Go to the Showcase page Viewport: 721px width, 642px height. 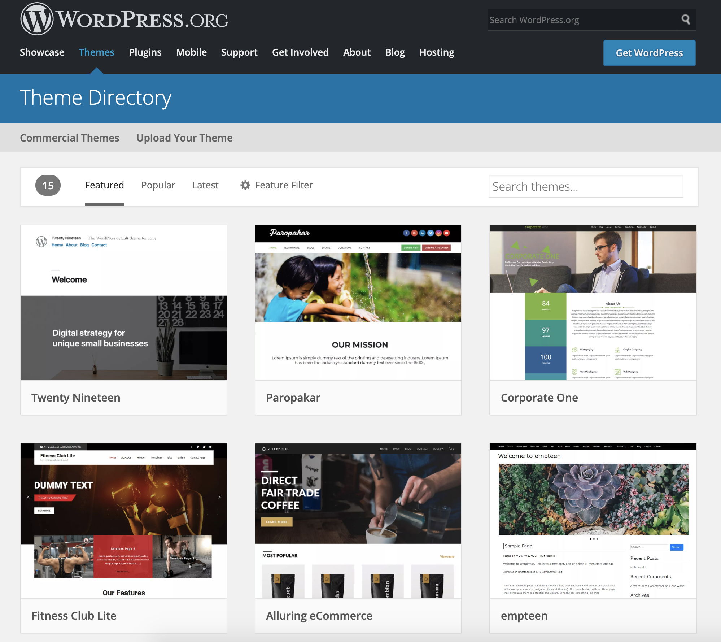(x=42, y=52)
